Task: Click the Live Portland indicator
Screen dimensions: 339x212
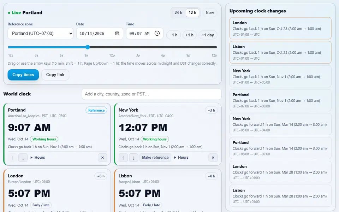Action: [x=25, y=13]
